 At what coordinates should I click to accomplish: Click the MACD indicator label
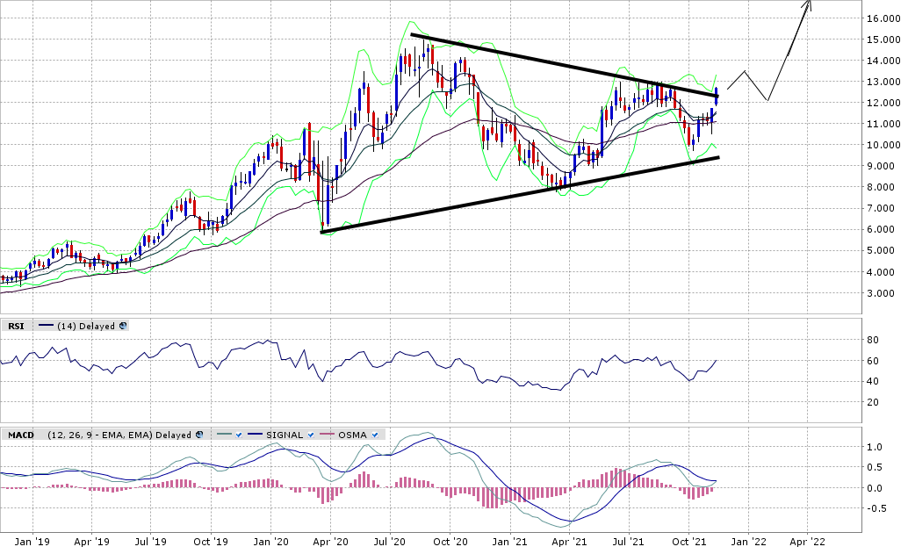pos(21,435)
